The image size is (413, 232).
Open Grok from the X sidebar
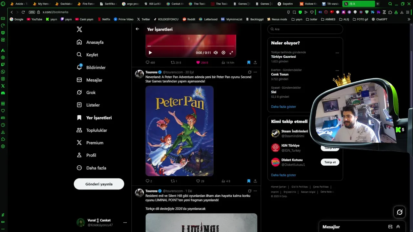pos(86,92)
